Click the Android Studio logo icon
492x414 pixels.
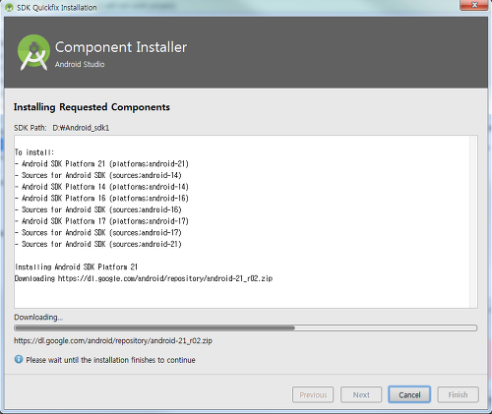tap(33, 52)
